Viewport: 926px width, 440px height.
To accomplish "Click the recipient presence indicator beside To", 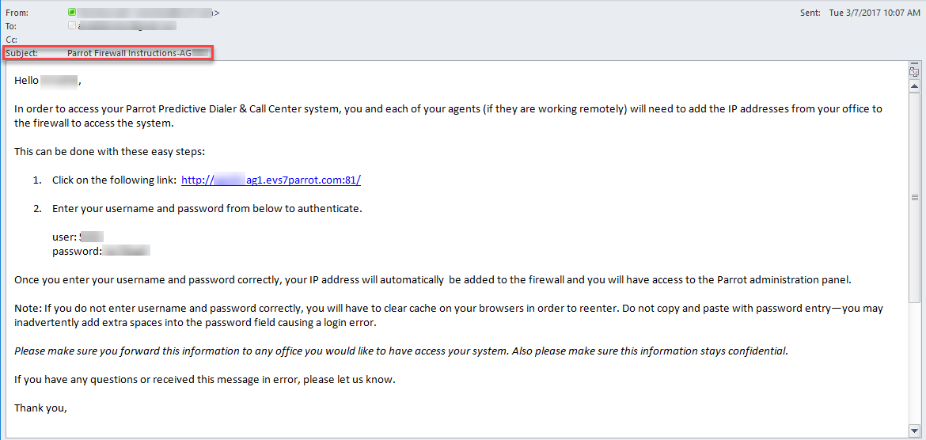I will coord(72,26).
